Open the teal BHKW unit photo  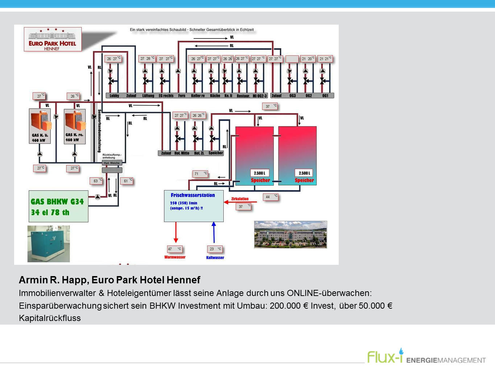pos(49,244)
